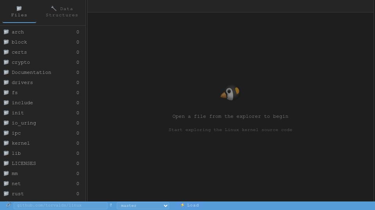Viewport: 375px width, 210px height.
Task: Click the include folder icon
Action: (x=6, y=103)
